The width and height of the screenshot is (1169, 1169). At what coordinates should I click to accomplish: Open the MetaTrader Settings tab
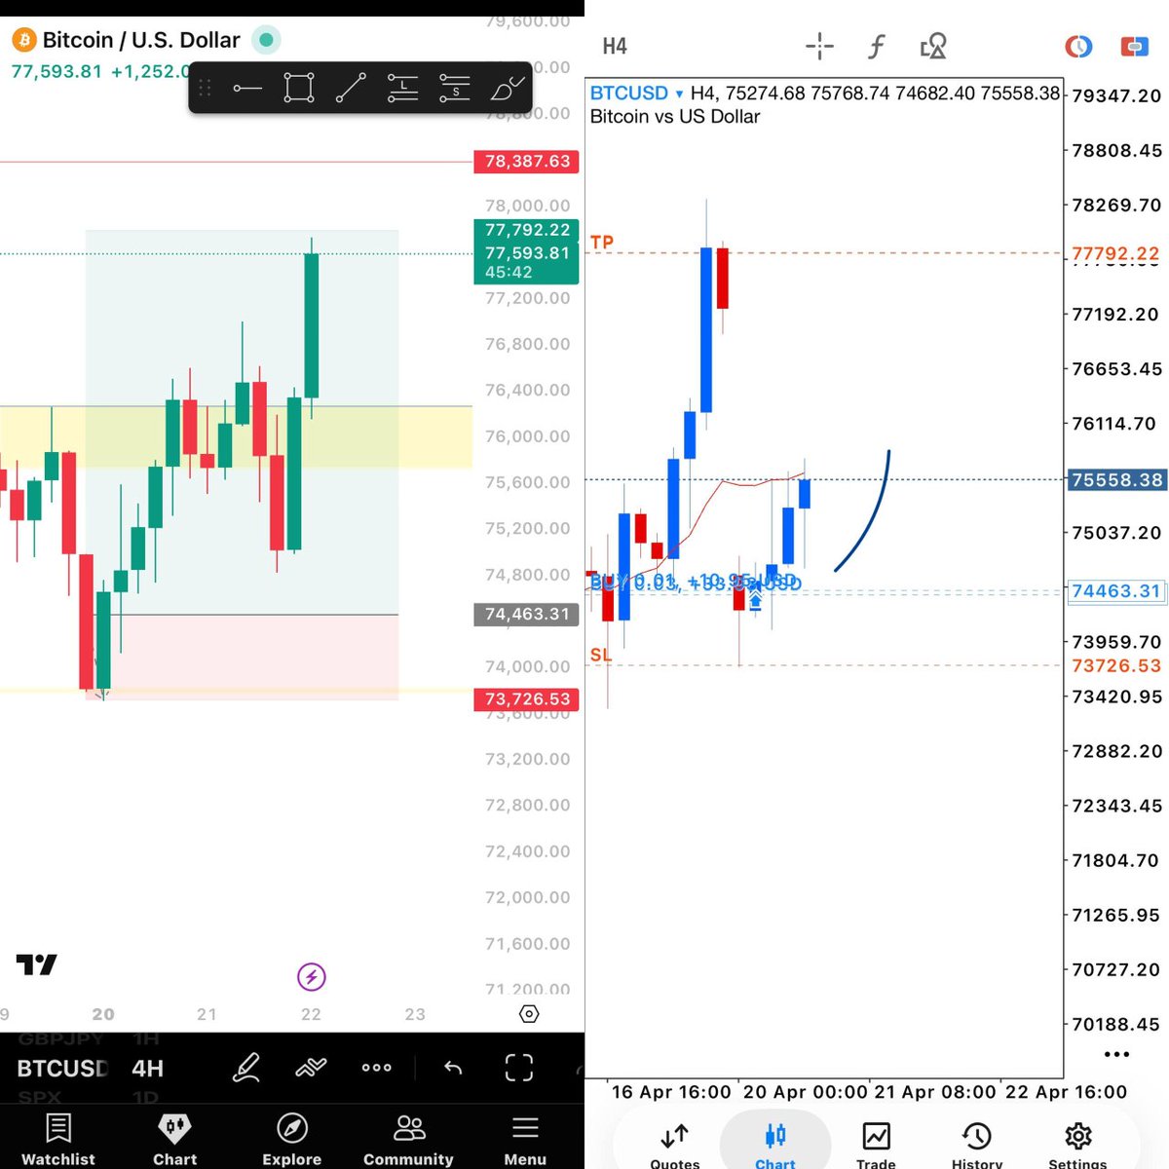tap(1077, 1144)
